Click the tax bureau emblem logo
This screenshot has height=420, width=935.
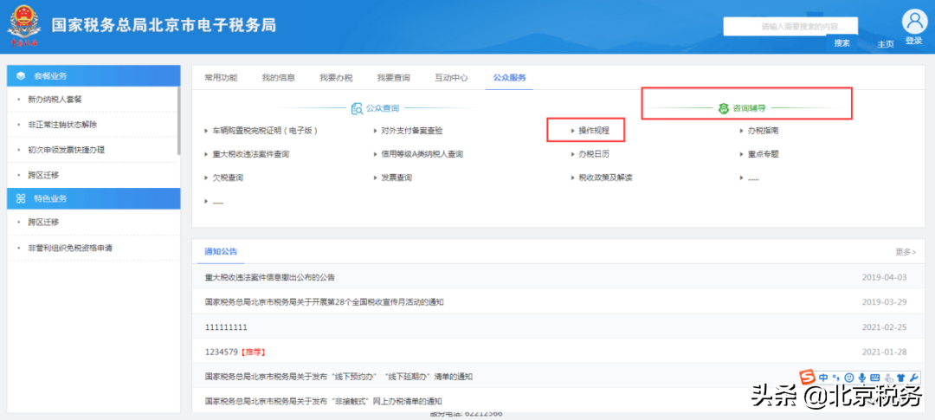pos(24,26)
